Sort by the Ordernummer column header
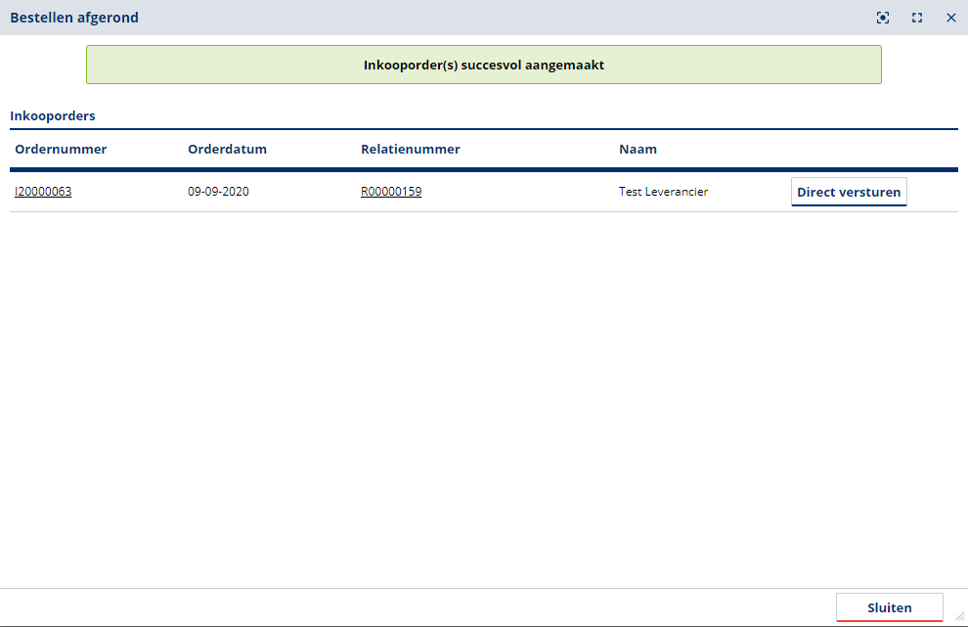Screen dimensions: 968x627 tap(61, 150)
